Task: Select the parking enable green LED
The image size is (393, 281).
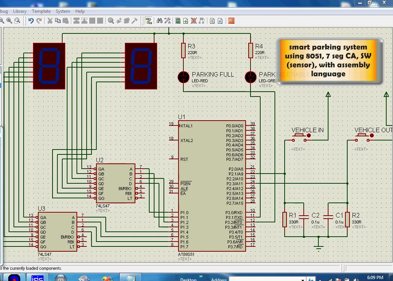Action: click(250, 77)
